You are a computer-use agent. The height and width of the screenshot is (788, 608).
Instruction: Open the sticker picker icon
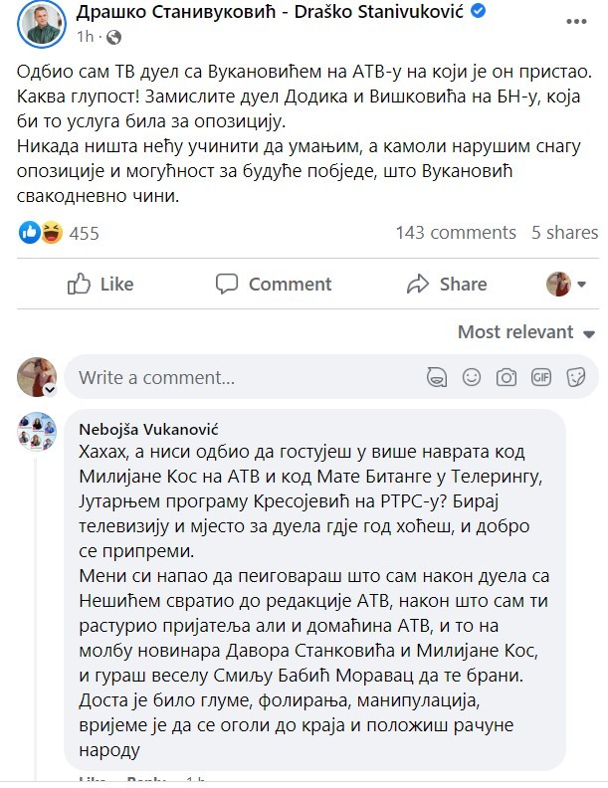click(574, 377)
